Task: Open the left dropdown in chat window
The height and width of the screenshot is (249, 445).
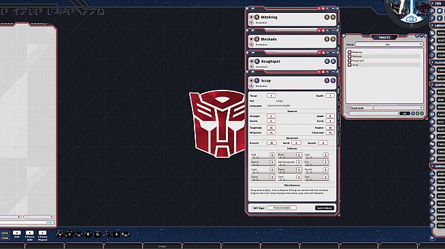Action: pyautogui.click(x=10, y=217)
